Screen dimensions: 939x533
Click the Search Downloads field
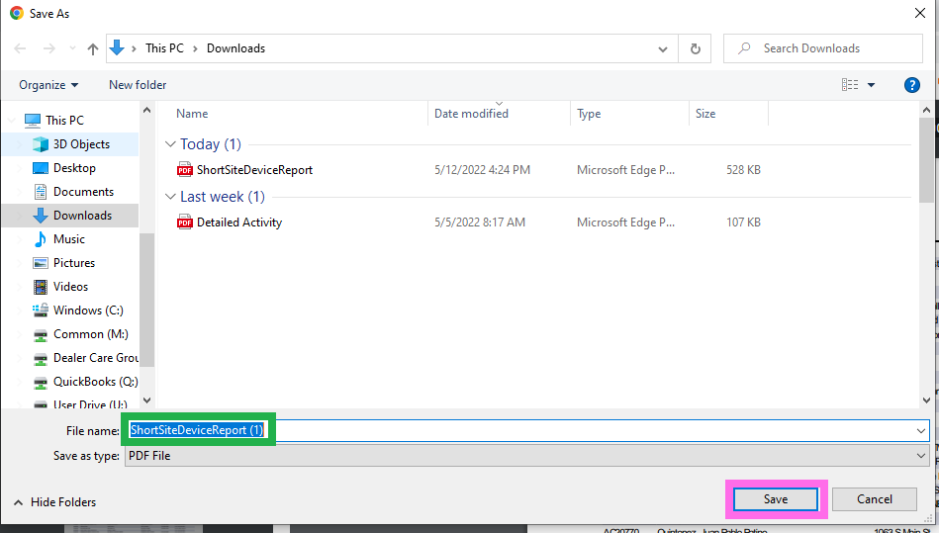(831, 48)
